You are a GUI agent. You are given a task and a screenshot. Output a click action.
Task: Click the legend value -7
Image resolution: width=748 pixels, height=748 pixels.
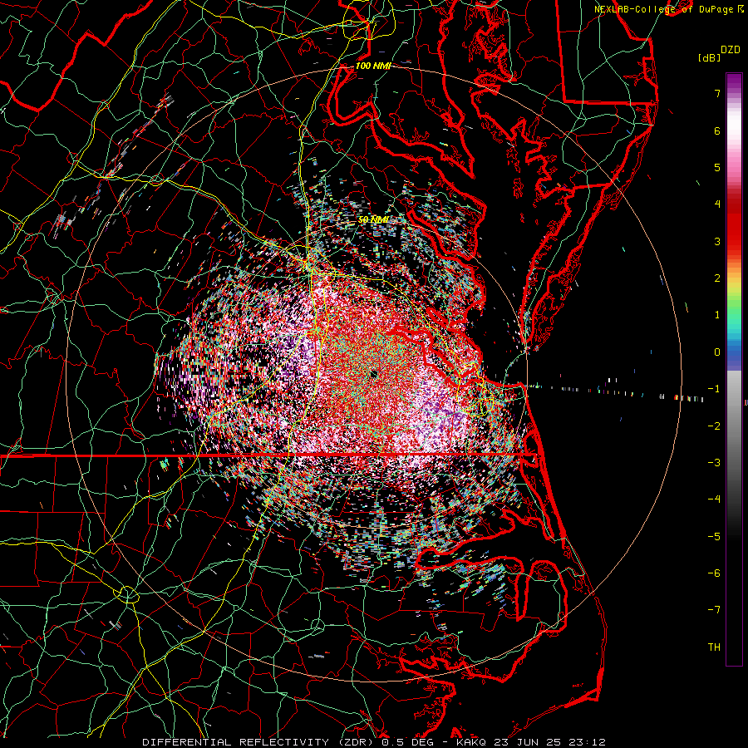point(714,610)
